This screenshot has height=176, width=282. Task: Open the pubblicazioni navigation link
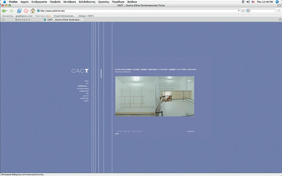point(84,91)
